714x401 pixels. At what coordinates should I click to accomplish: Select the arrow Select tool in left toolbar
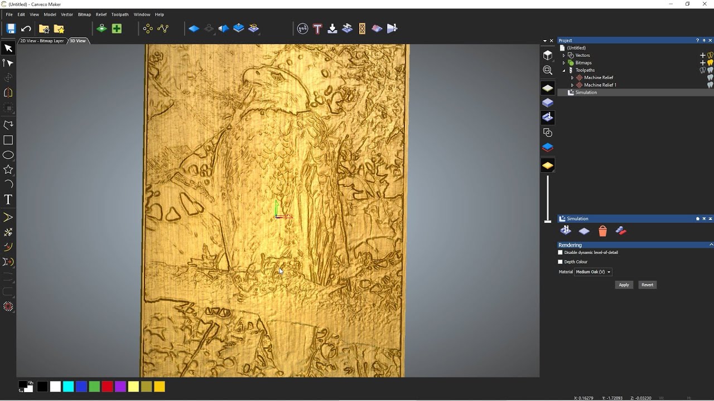[x=8, y=48]
